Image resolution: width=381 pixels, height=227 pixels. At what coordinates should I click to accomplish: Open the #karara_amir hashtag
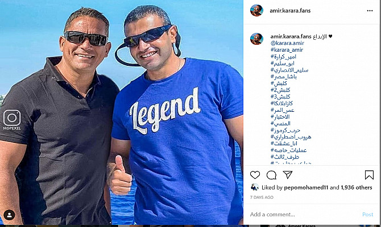point(287,50)
